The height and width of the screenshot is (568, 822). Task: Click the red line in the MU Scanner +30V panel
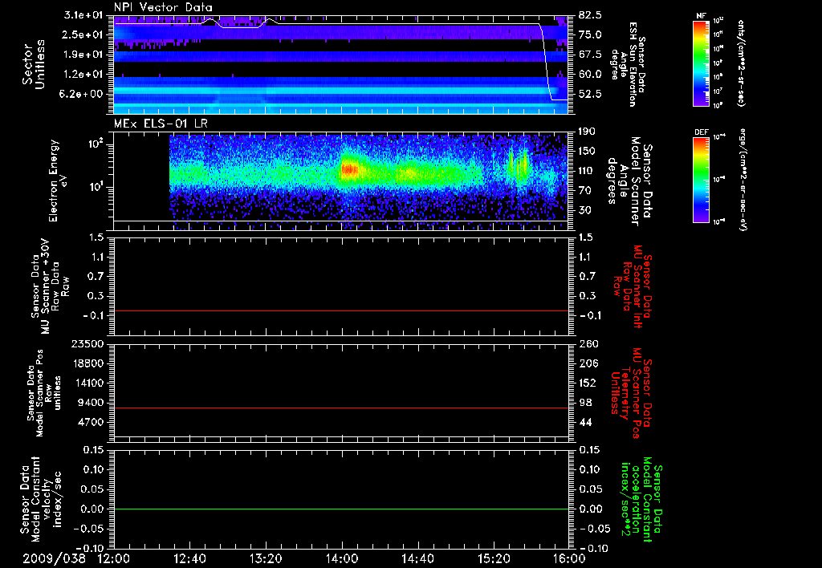(341, 310)
